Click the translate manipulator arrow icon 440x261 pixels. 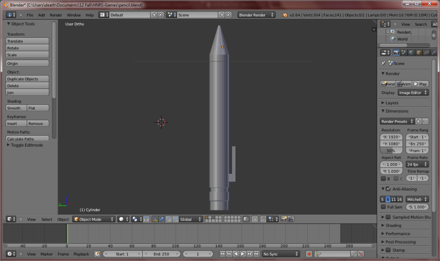162,219
